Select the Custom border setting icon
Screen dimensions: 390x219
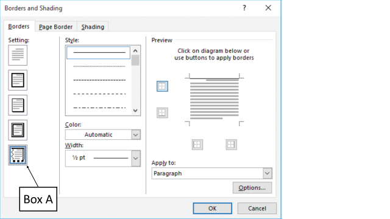click(18, 155)
